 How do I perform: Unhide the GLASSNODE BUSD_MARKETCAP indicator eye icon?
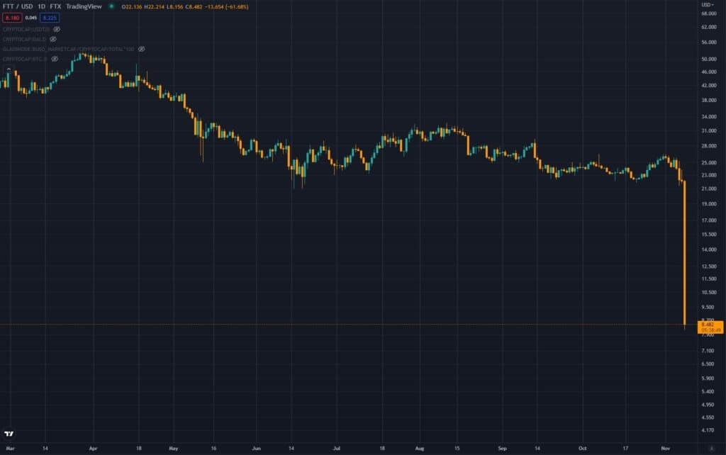tap(141, 49)
